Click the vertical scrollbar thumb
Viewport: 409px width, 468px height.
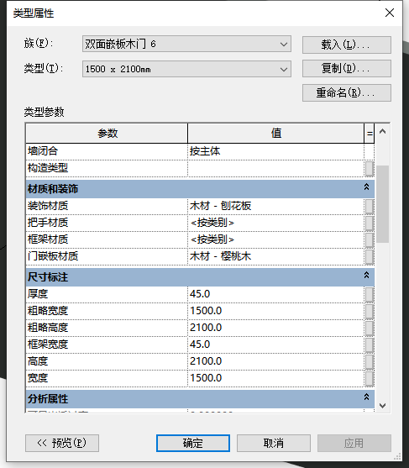tap(382, 204)
